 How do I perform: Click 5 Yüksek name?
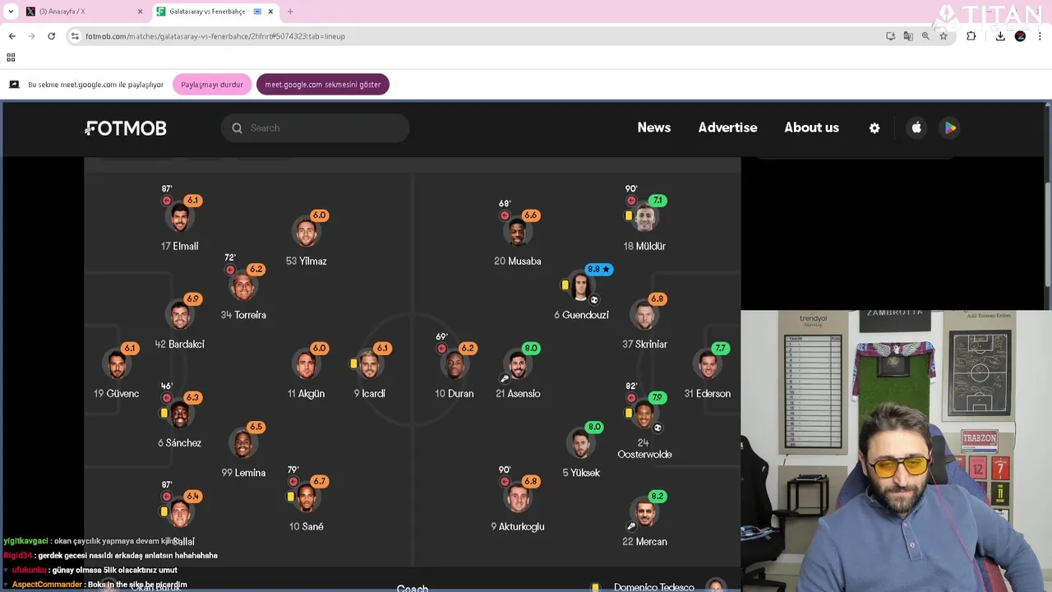[581, 473]
